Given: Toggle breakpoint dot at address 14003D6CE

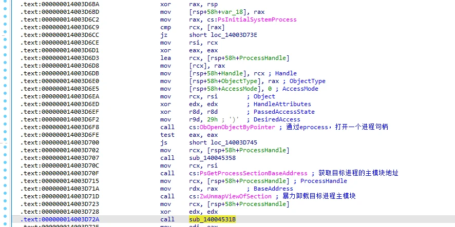Looking at the screenshot, I should [x=5, y=39].
